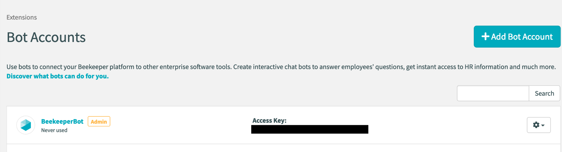Open the BeekeeperBot name link

click(62, 121)
